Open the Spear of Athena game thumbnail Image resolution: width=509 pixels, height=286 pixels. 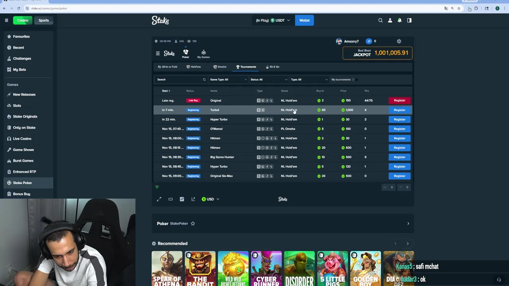pyautogui.click(x=167, y=269)
